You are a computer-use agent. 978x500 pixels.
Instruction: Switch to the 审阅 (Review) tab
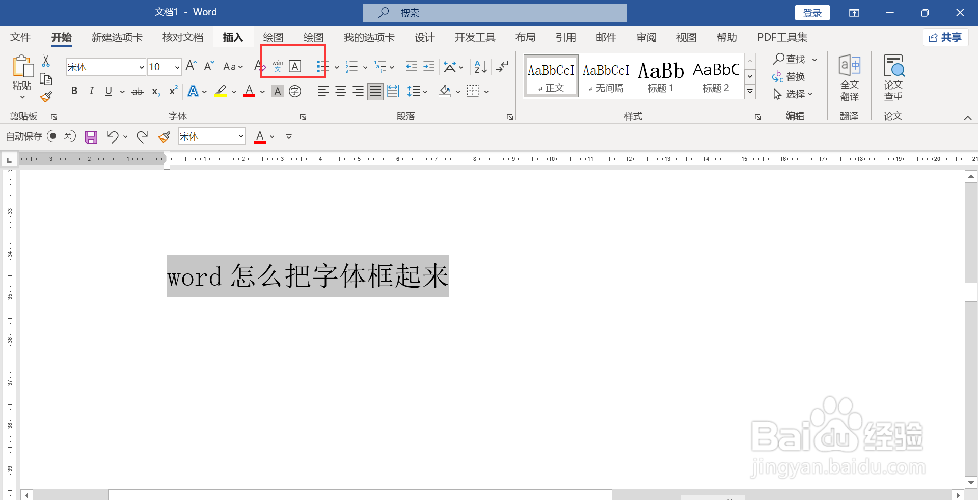646,37
